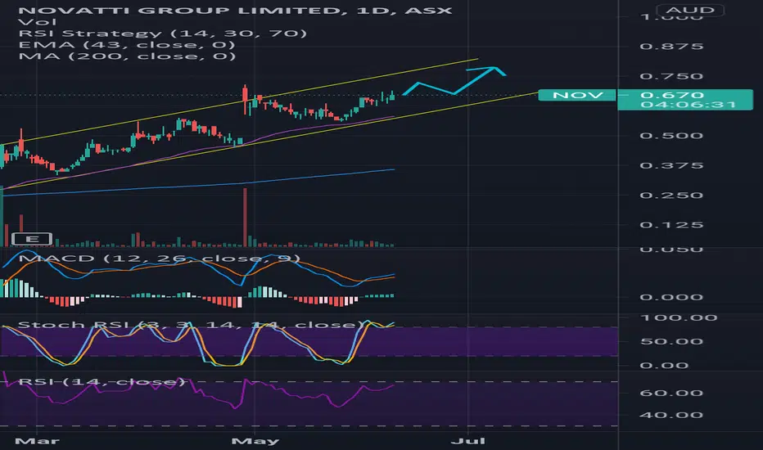Image resolution: width=763 pixels, height=450 pixels.
Task: Select the RSI Strategy (14, 30, 70) label
Action: [x=163, y=33]
